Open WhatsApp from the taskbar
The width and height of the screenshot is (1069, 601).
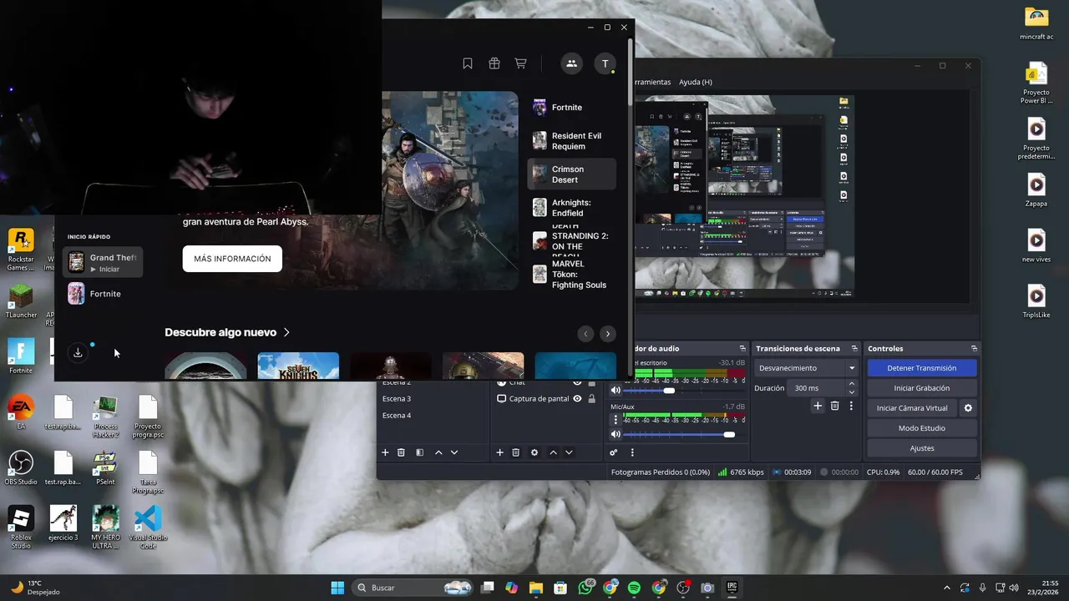(x=585, y=588)
